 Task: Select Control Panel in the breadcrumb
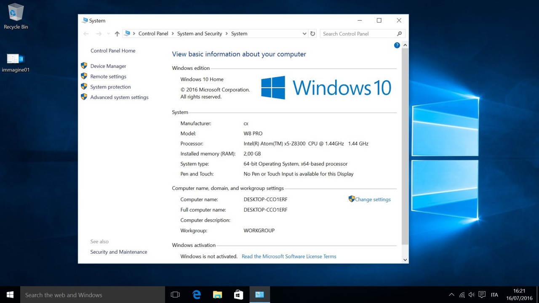[x=153, y=34]
